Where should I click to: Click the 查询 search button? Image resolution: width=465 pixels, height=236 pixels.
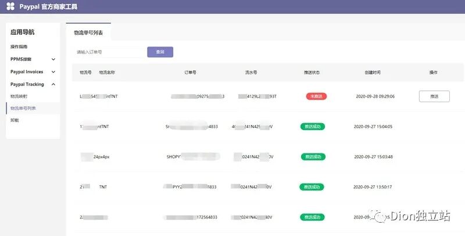pyautogui.click(x=160, y=52)
